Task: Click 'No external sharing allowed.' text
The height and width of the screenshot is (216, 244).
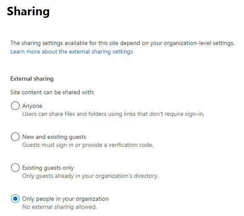Action: (60, 207)
